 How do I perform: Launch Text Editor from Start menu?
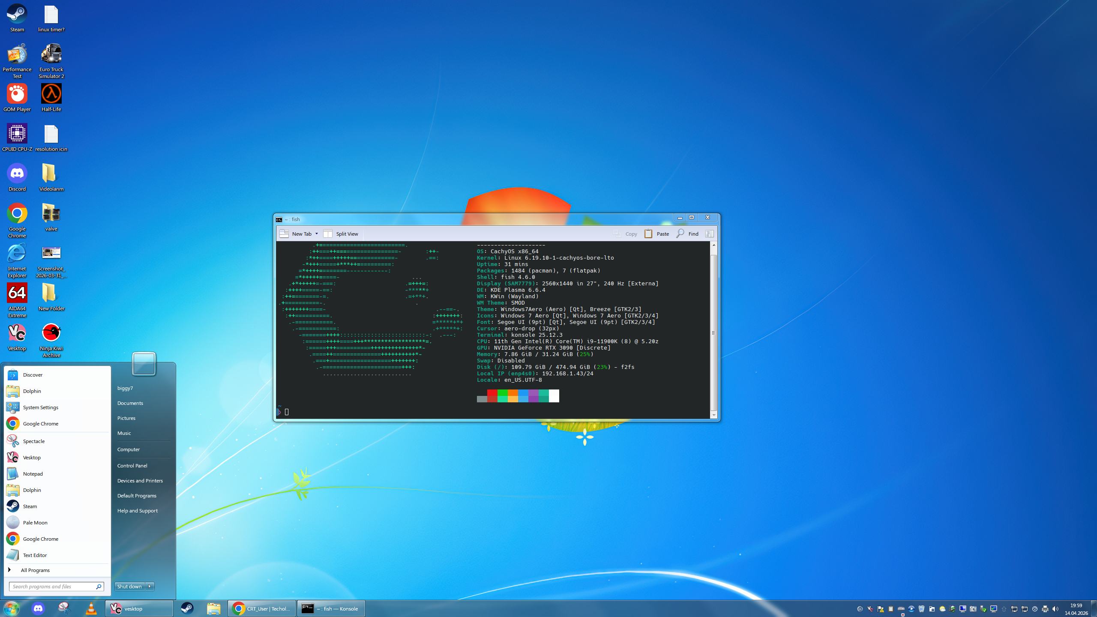pos(57,555)
